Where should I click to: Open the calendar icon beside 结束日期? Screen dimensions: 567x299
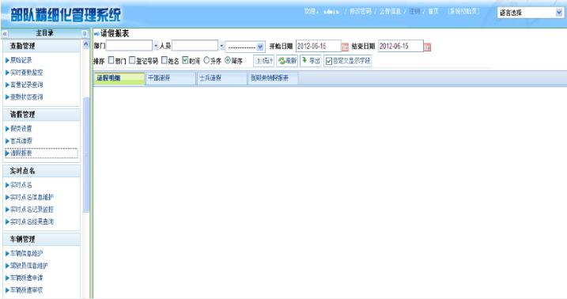pyautogui.click(x=427, y=47)
